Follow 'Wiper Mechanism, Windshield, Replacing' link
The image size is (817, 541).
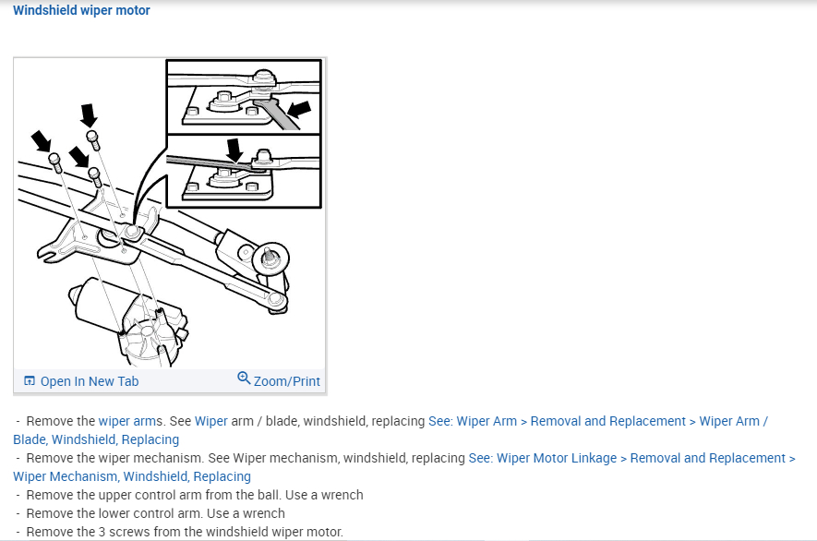[132, 477]
